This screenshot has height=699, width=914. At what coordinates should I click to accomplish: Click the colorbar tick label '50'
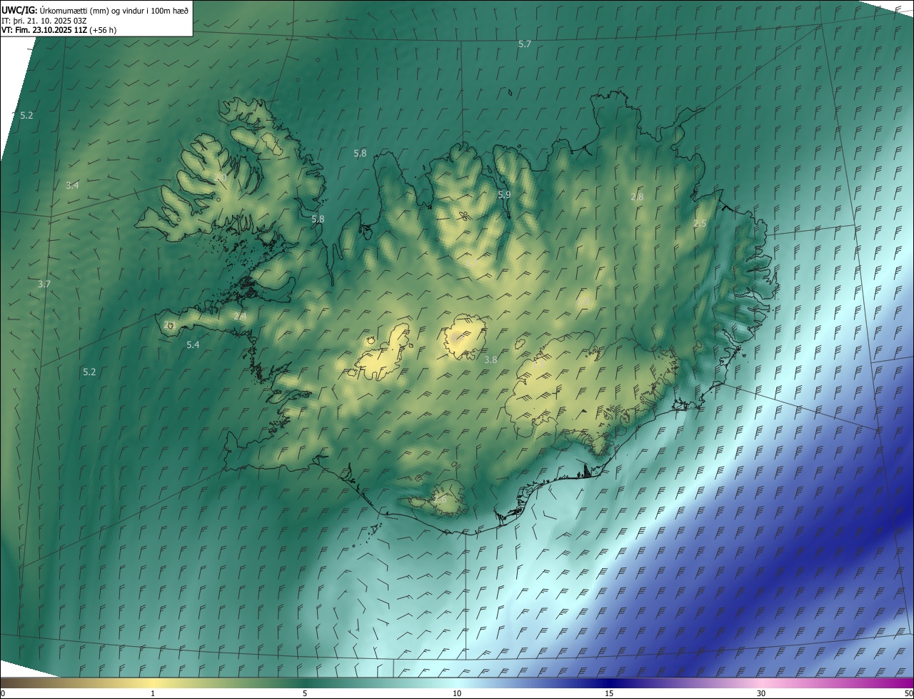pos(908,693)
